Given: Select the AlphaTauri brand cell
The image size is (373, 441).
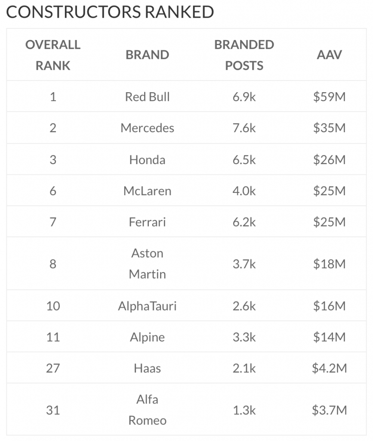Looking at the screenshot, I should point(147,306).
